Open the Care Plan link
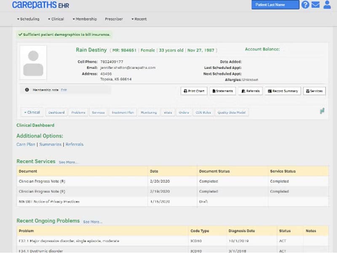 (x=26, y=144)
